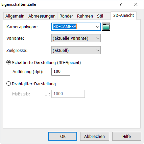Screen dimensions: 144x144
Task: Open the Abmessungen tab
Action: pyautogui.click(x=42, y=16)
